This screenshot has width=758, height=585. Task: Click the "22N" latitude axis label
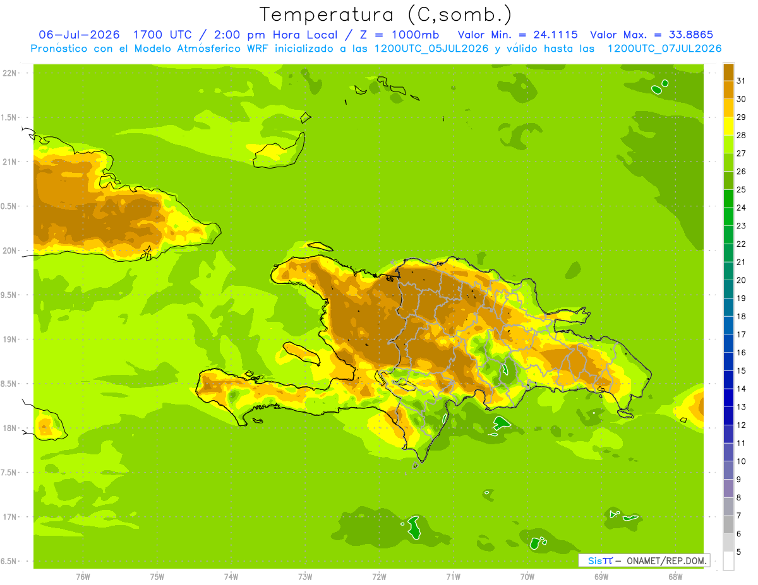tap(10, 73)
